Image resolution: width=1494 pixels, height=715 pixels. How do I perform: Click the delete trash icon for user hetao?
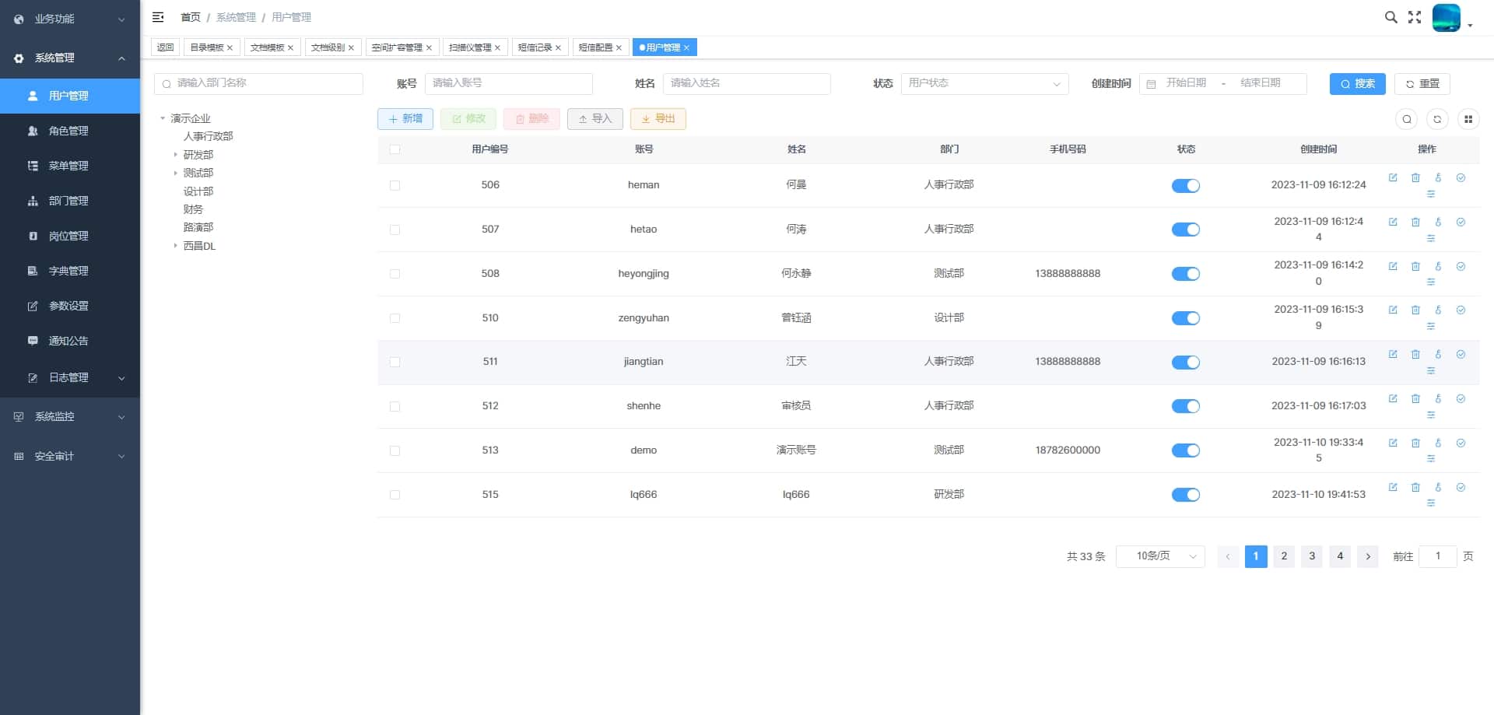tap(1415, 222)
